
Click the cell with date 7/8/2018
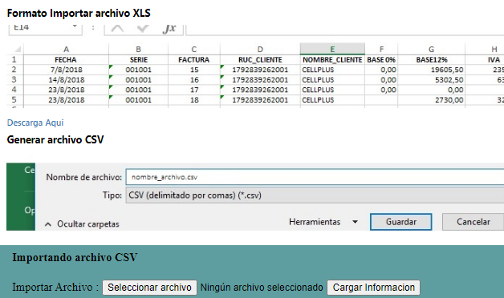pyautogui.click(x=67, y=70)
